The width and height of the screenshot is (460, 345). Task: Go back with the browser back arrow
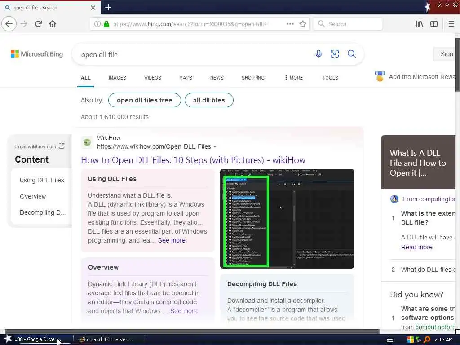click(x=9, y=24)
